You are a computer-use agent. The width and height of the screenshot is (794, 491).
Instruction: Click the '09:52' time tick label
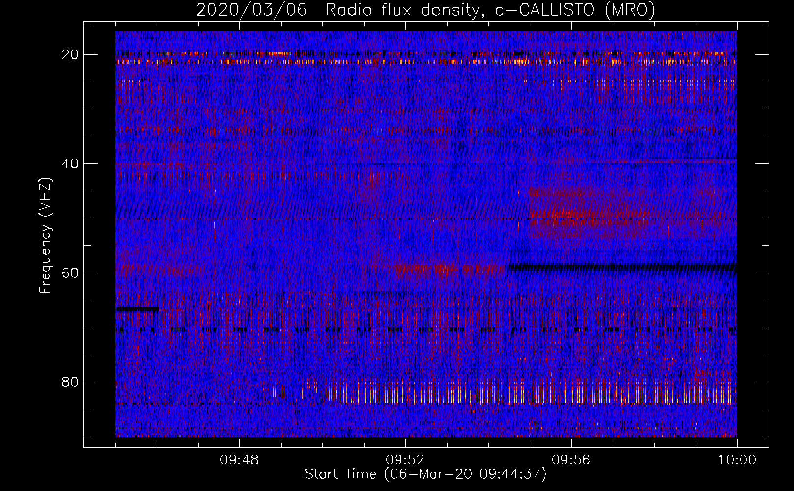click(x=405, y=460)
